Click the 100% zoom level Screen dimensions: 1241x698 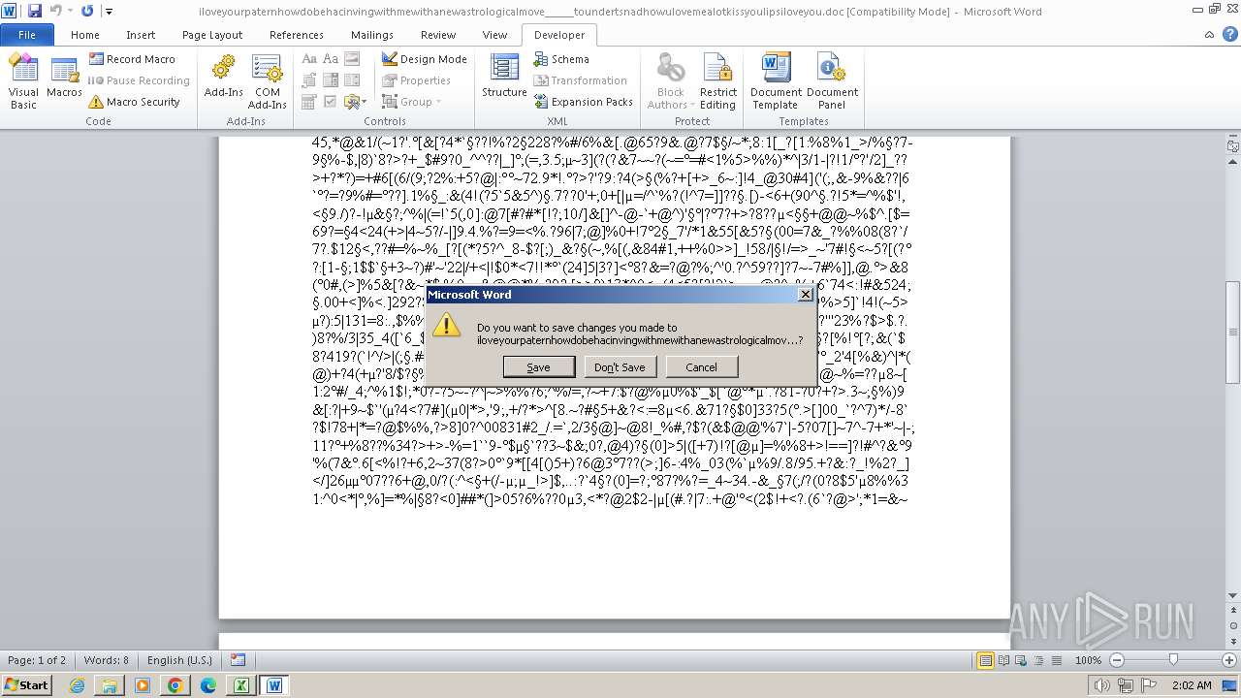click(x=1088, y=660)
